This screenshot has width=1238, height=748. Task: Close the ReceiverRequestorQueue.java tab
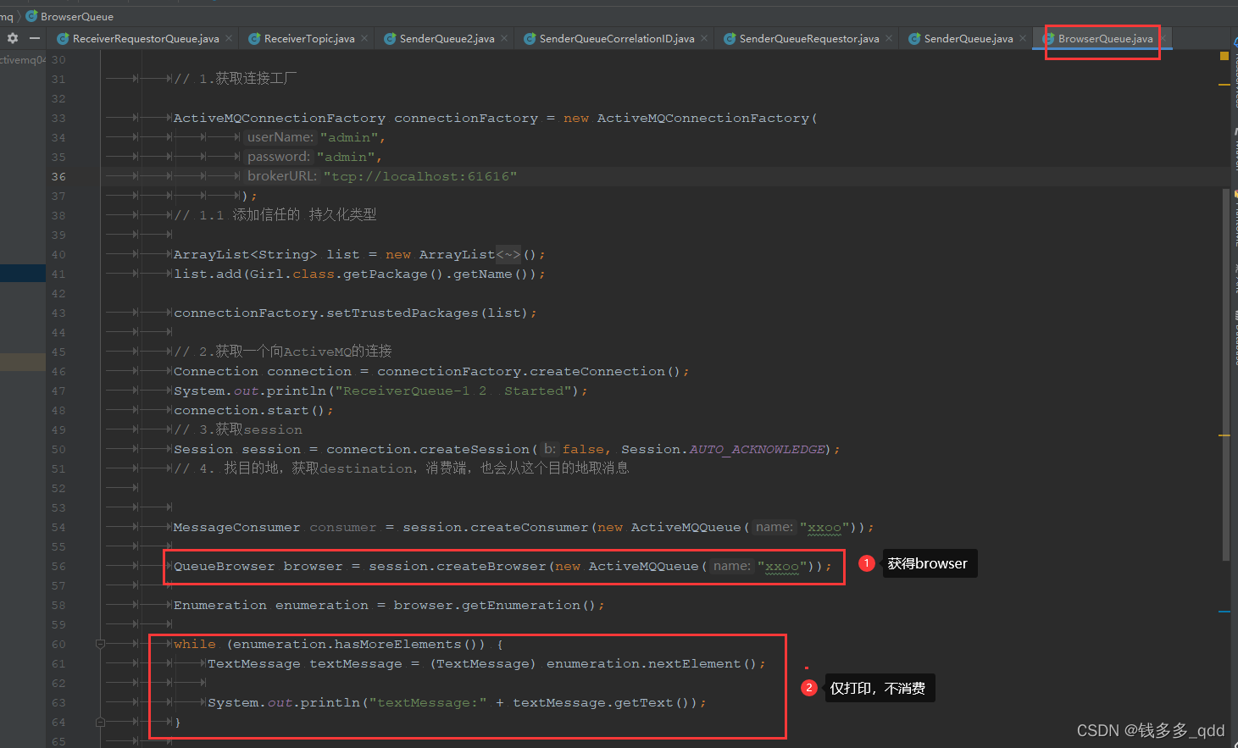pyautogui.click(x=228, y=38)
